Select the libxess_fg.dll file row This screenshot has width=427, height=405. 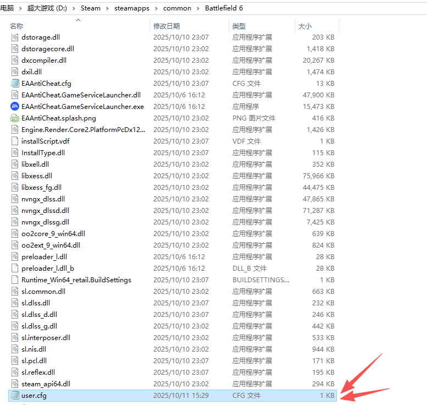tap(41, 187)
